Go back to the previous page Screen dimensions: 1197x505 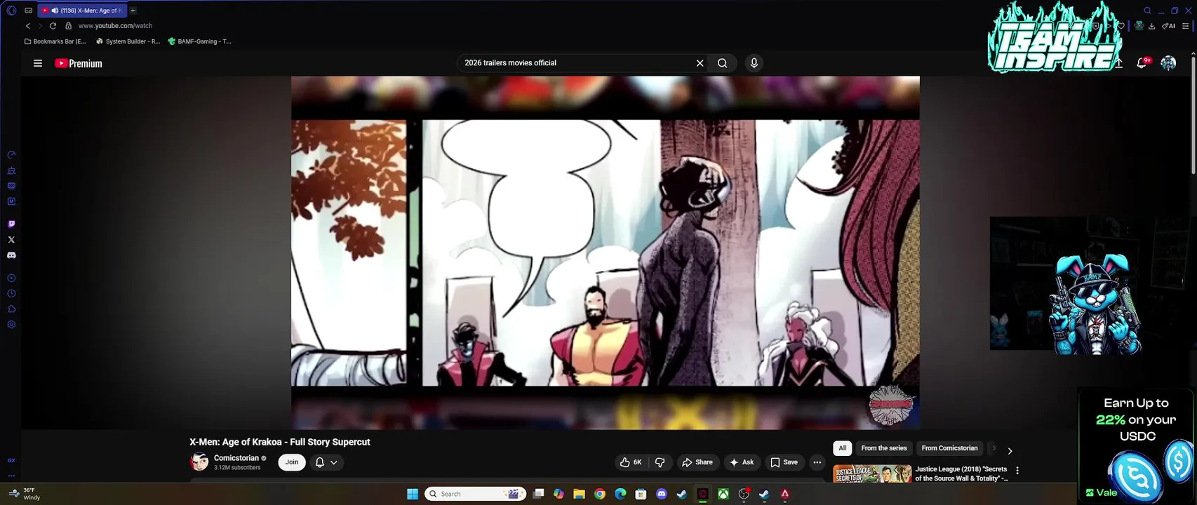point(28,26)
